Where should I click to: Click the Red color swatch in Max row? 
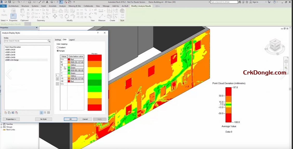pyautogui.click(x=69, y=59)
